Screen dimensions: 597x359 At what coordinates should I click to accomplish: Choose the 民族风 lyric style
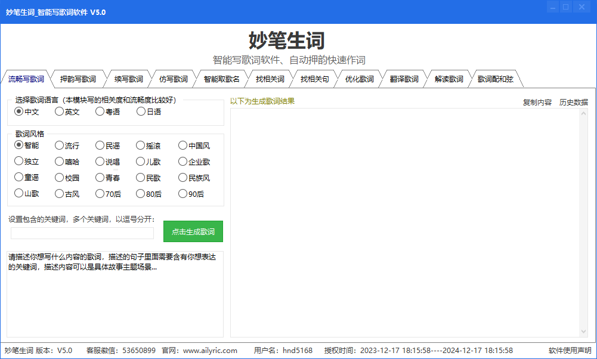pos(194,178)
